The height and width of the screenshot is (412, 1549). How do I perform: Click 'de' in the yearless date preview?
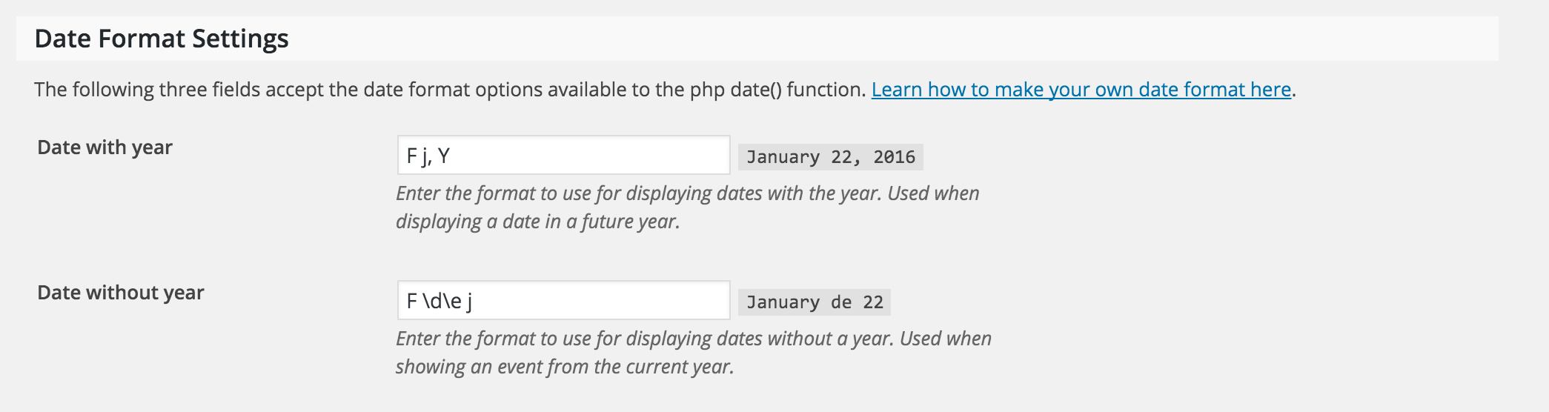pyautogui.click(x=841, y=302)
